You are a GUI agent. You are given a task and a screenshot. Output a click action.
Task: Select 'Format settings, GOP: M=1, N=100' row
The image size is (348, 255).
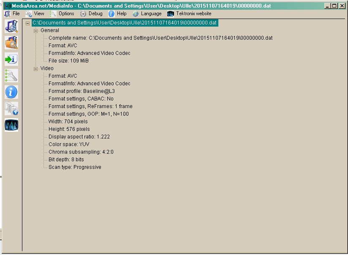(x=89, y=114)
